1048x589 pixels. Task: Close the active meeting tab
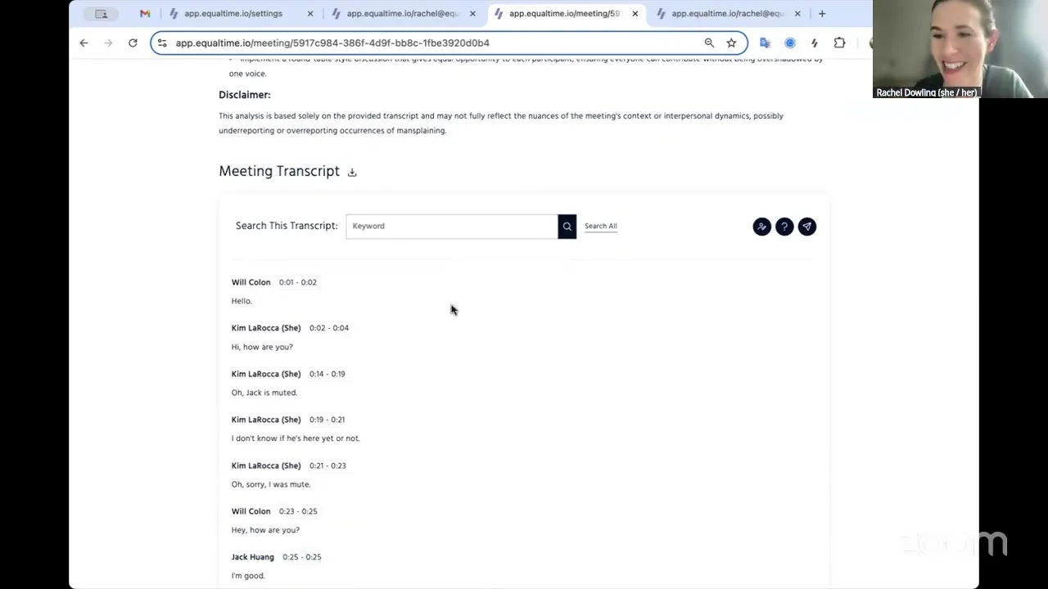click(x=635, y=13)
